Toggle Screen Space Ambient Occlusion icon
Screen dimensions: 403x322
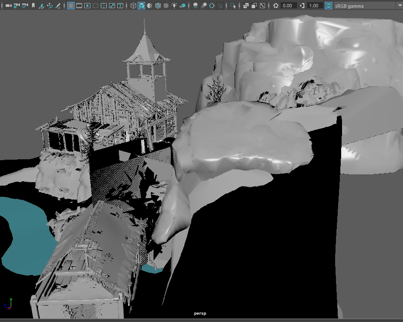click(195, 6)
